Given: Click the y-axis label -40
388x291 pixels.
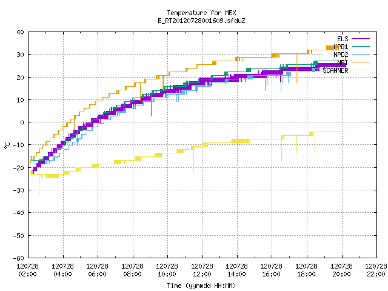Looking at the screenshot, I should tap(19, 213).
